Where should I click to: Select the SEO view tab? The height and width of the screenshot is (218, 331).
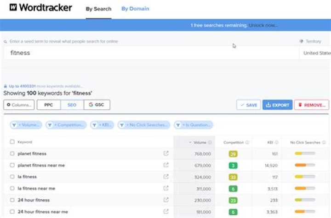click(x=72, y=105)
